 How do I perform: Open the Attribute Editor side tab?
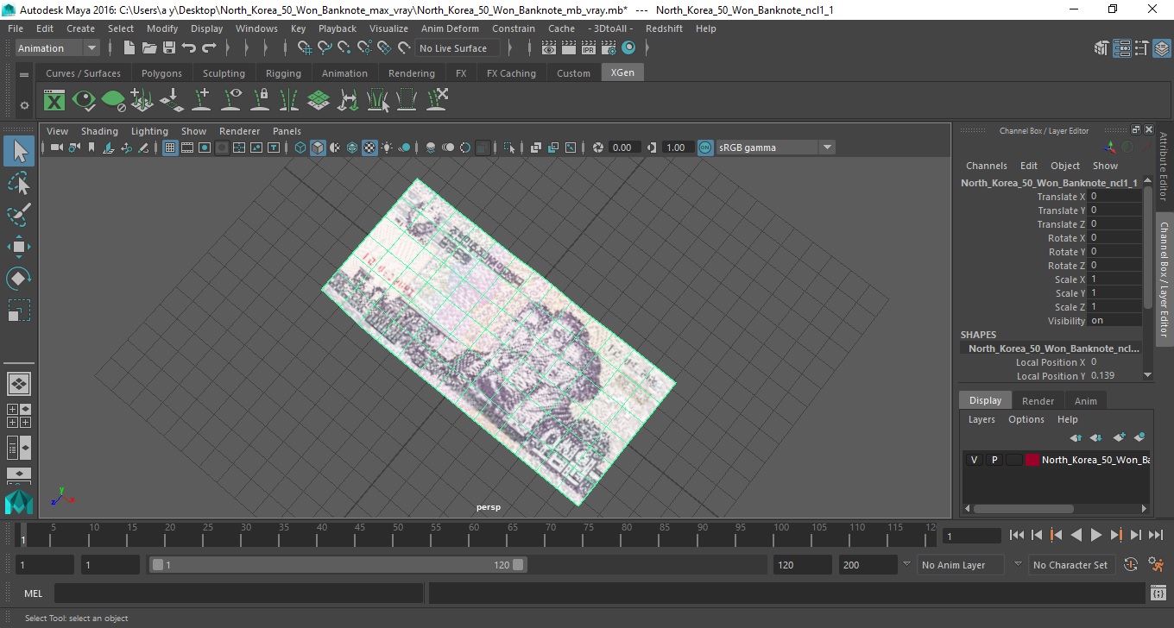click(1163, 166)
